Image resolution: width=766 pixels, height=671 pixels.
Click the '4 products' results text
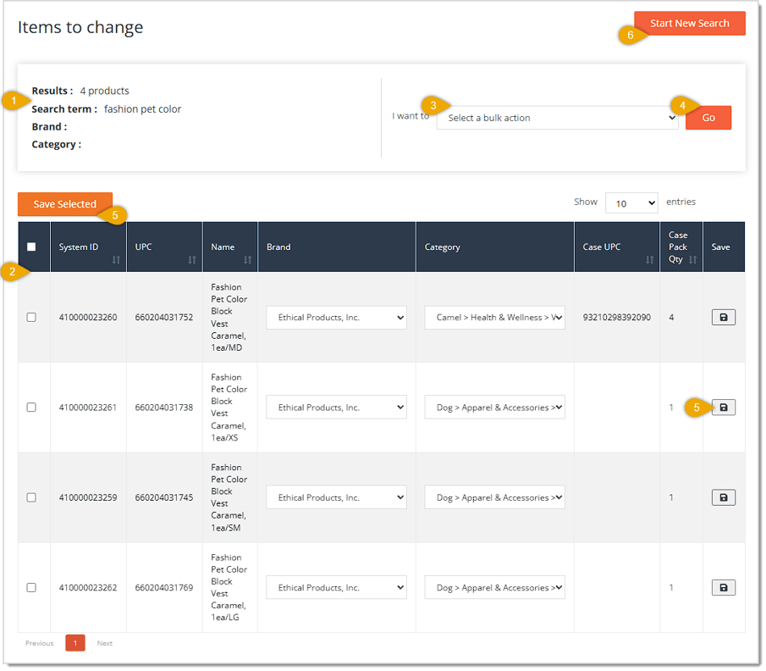[x=105, y=91]
